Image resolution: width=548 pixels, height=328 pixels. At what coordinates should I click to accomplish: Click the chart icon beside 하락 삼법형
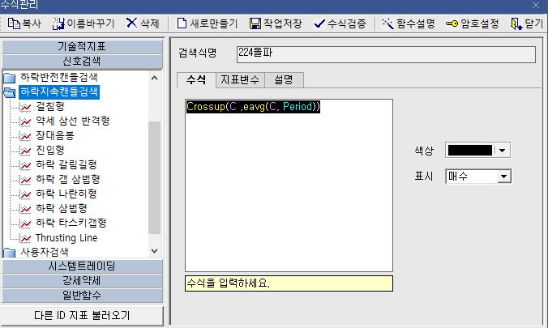(25, 209)
